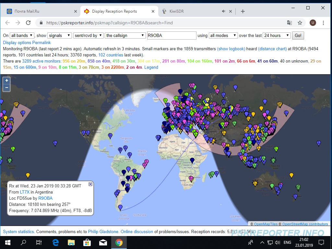Viewport: 332px width, 249px height.
Task: Click the map marker in southern Argentina
Action: coord(120,207)
